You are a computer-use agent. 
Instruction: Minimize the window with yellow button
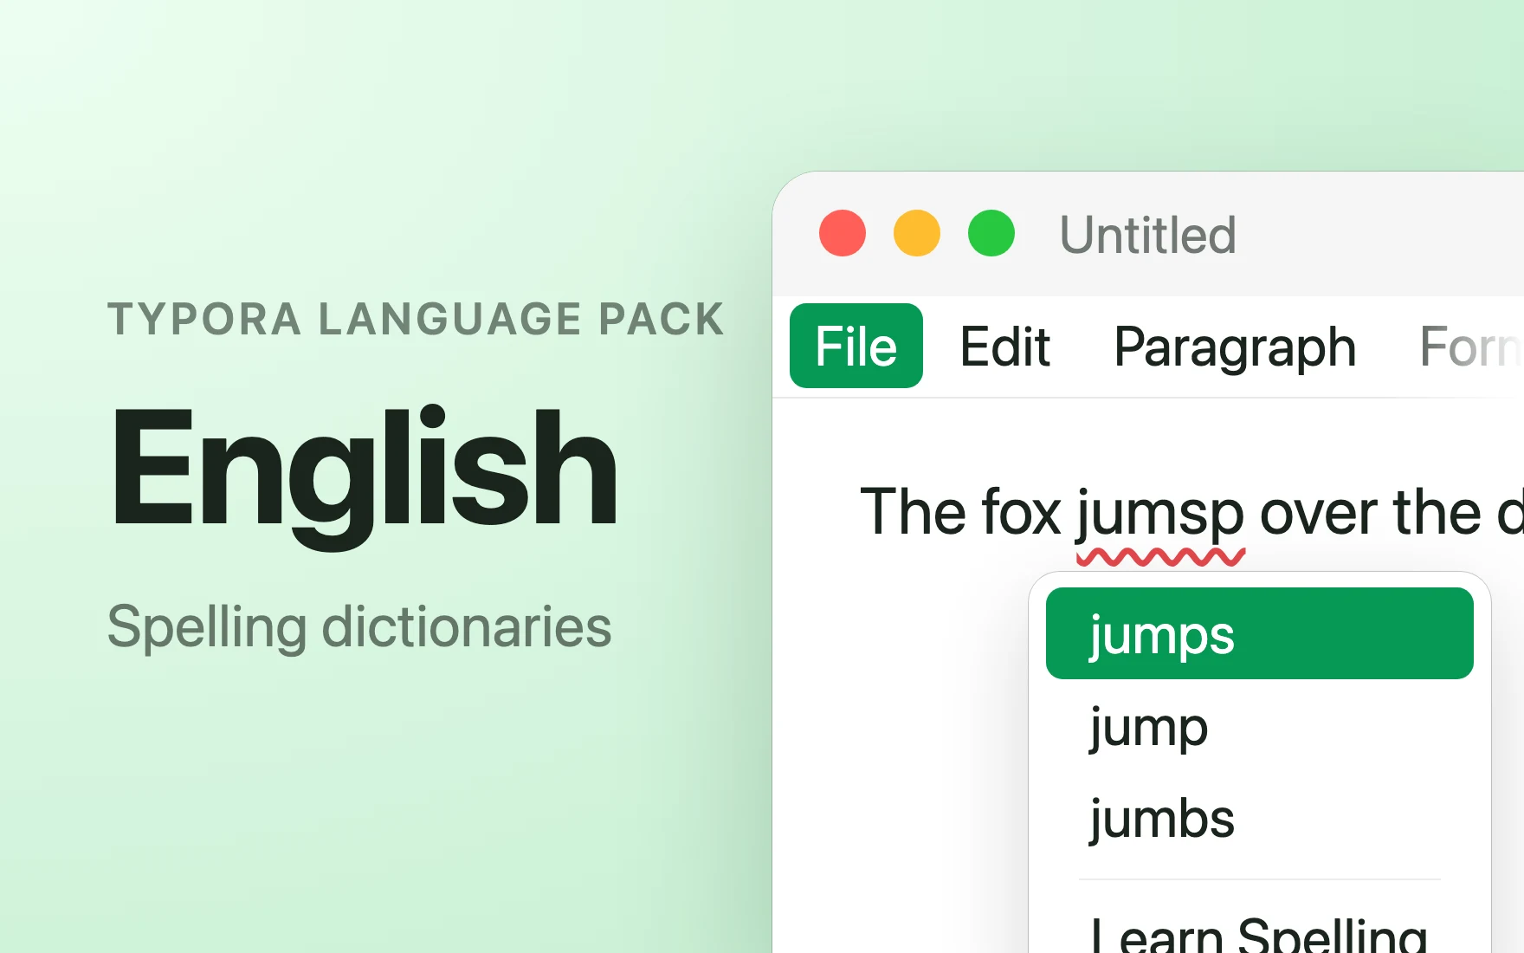click(x=917, y=233)
